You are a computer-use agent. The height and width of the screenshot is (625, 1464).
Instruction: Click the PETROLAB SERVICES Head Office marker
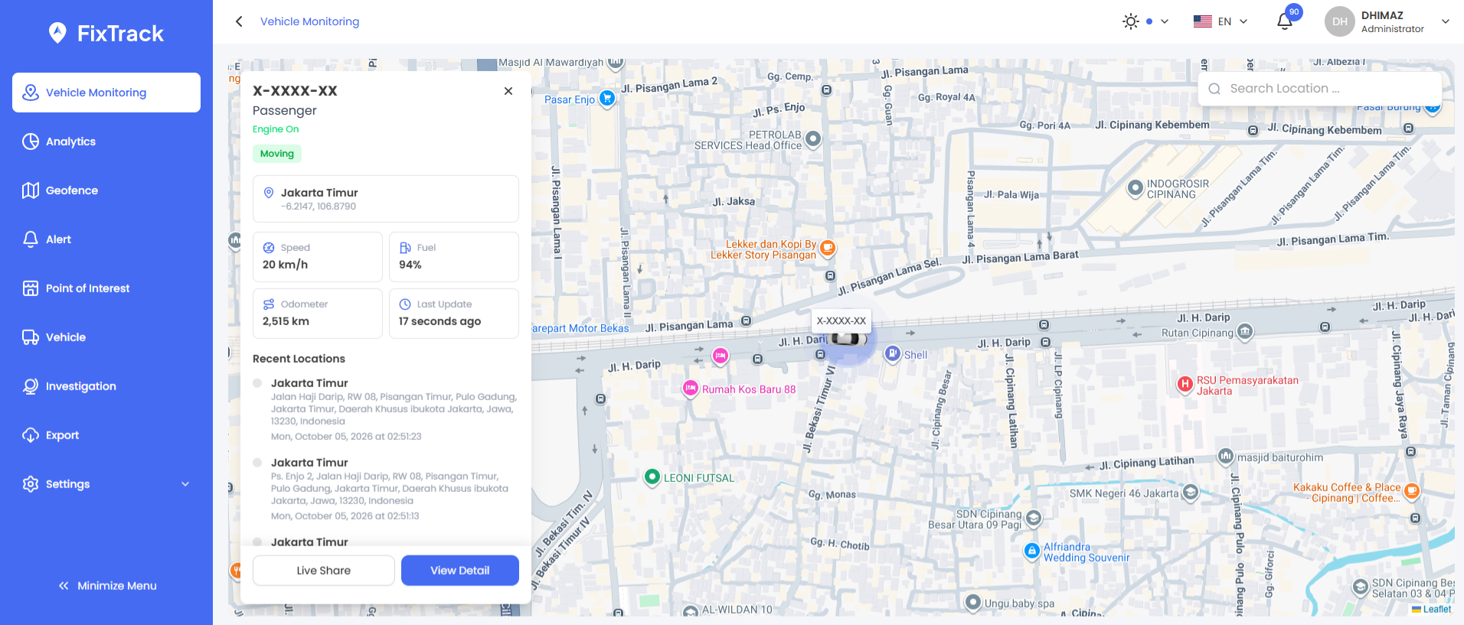(813, 138)
